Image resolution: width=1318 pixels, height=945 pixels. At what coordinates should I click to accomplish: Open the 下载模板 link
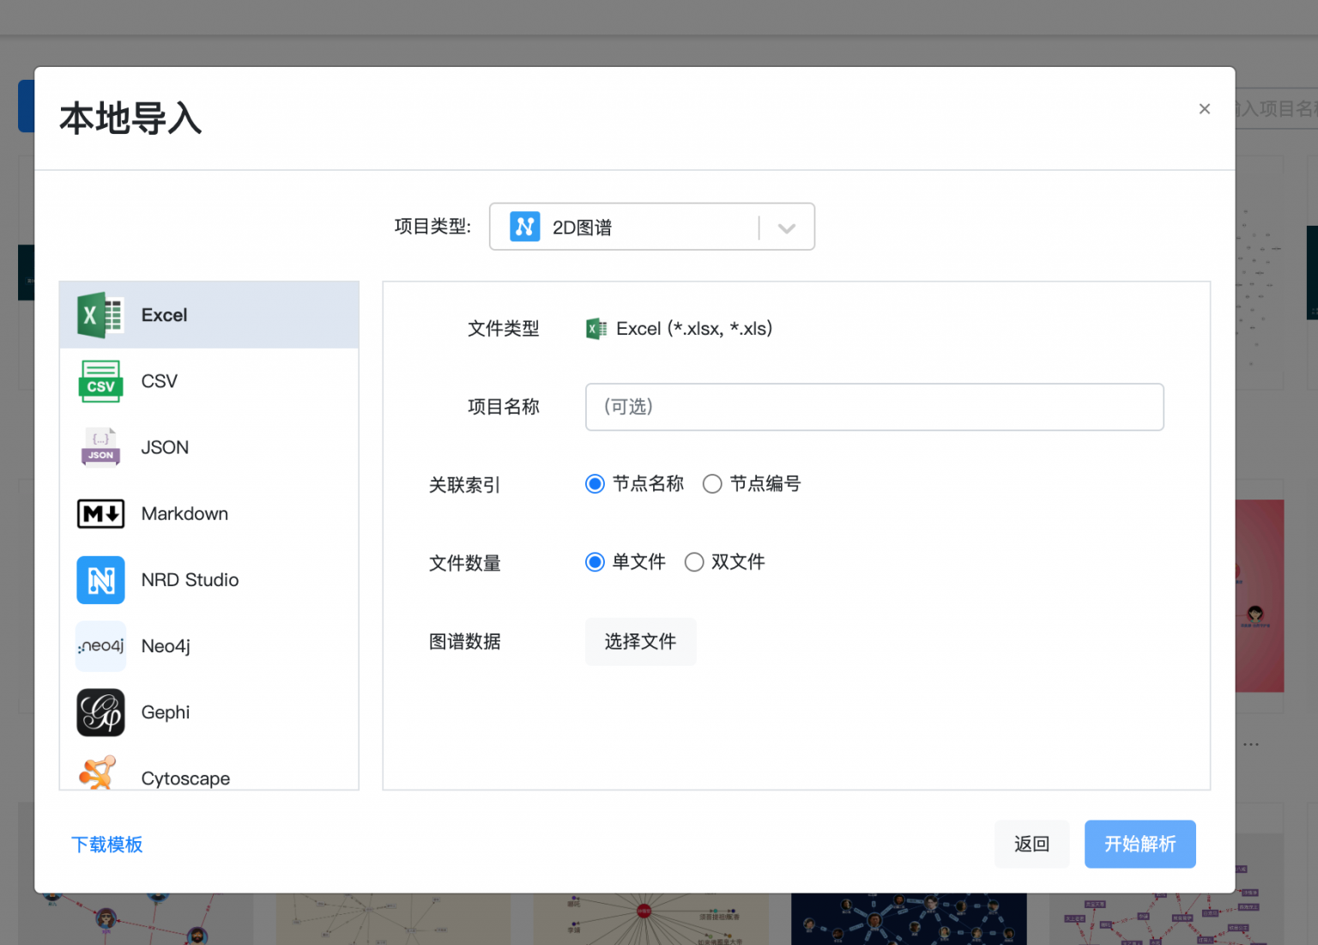pyautogui.click(x=106, y=844)
